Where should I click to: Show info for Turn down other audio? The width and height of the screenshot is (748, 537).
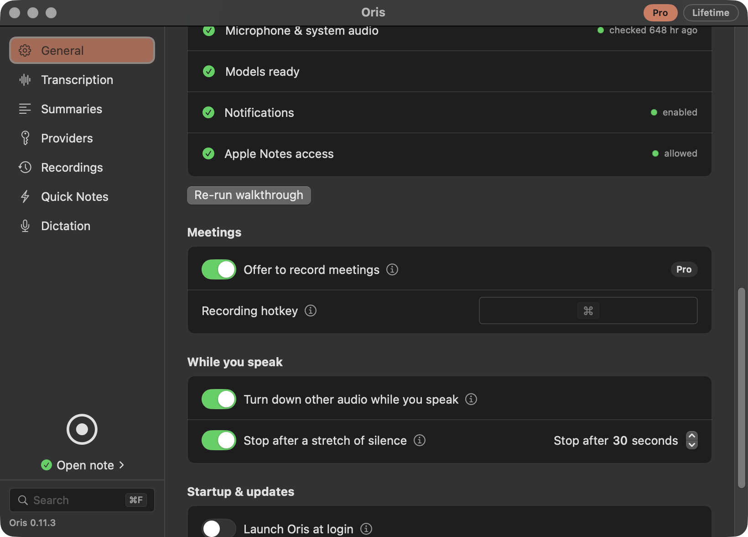(x=471, y=399)
